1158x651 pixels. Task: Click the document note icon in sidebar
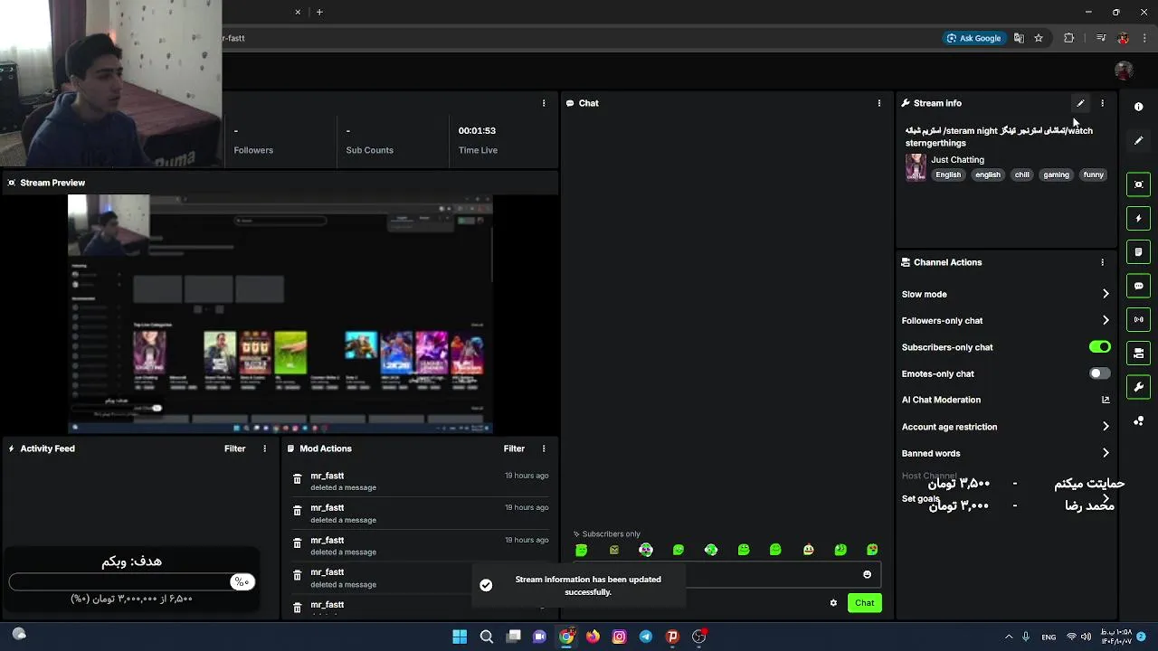pyautogui.click(x=1138, y=251)
